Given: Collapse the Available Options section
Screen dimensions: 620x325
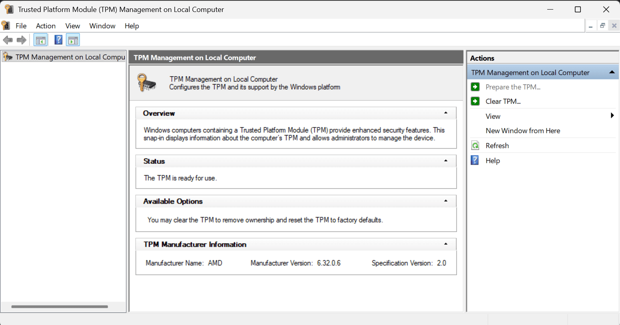Looking at the screenshot, I should click(x=446, y=201).
